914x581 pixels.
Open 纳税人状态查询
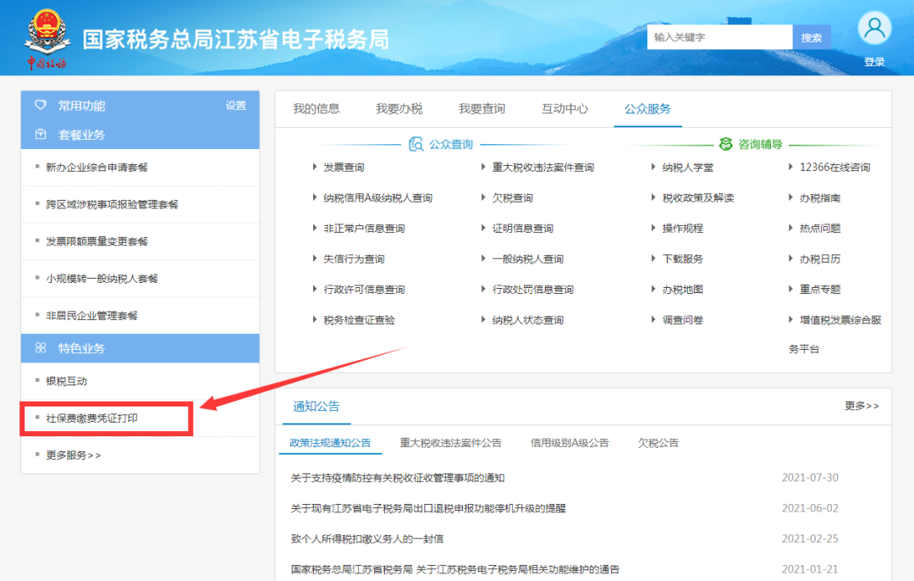[527, 319]
